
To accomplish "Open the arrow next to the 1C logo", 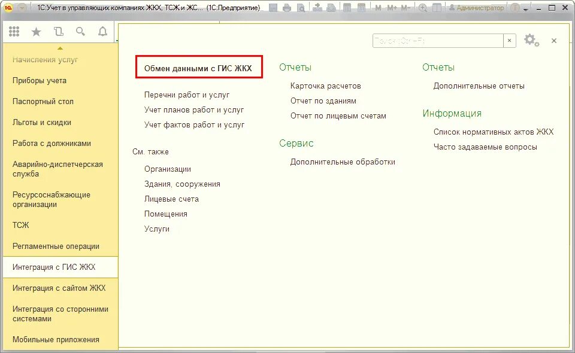I will 23,8.
